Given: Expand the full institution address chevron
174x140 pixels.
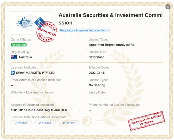Looking at the screenshot, I should 79,110.
